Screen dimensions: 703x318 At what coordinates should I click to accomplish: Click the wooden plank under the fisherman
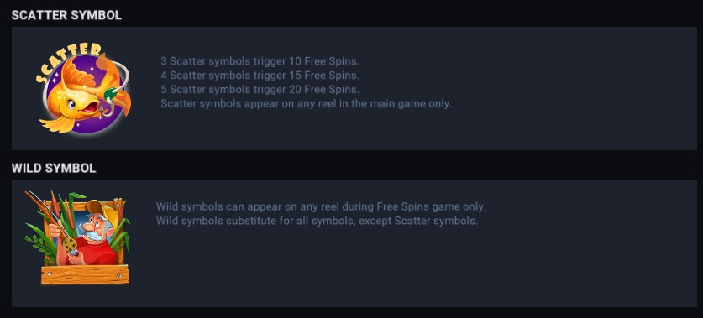85,274
